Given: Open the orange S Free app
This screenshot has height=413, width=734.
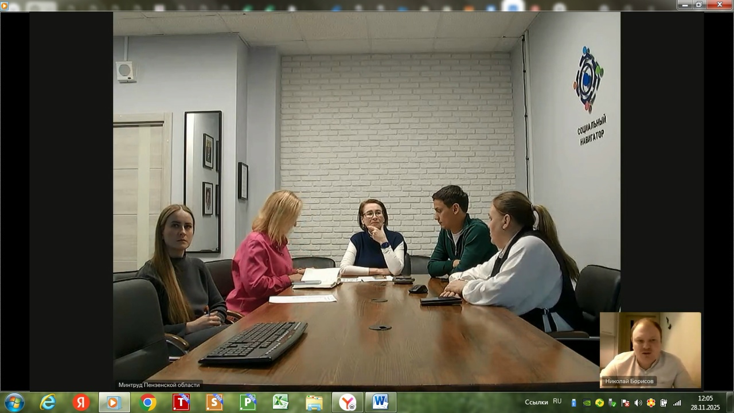Looking at the screenshot, I should point(214,403).
